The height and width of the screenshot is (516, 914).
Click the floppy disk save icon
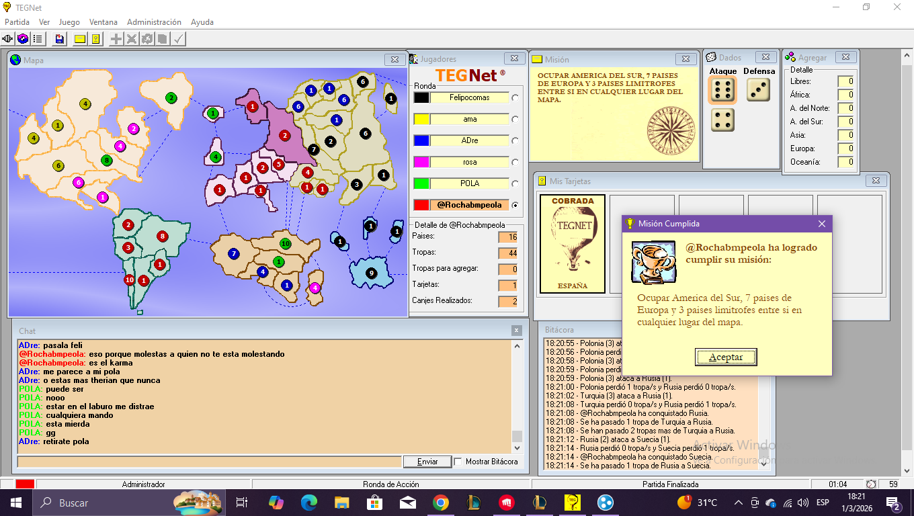[60, 39]
